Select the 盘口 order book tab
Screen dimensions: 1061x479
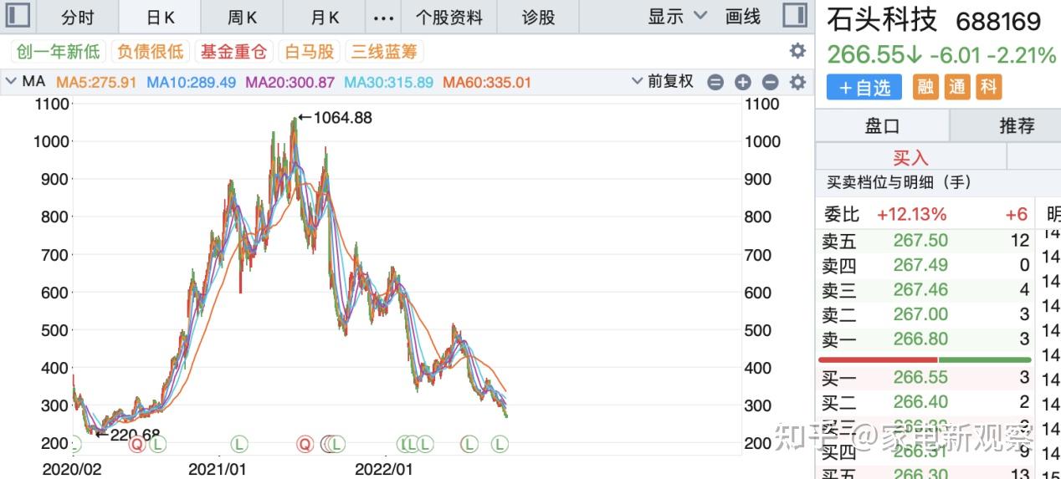point(882,126)
